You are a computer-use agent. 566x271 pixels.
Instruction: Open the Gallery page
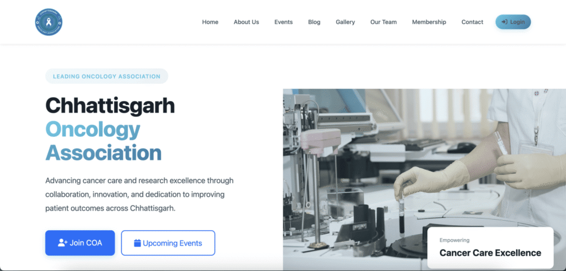[345, 22]
